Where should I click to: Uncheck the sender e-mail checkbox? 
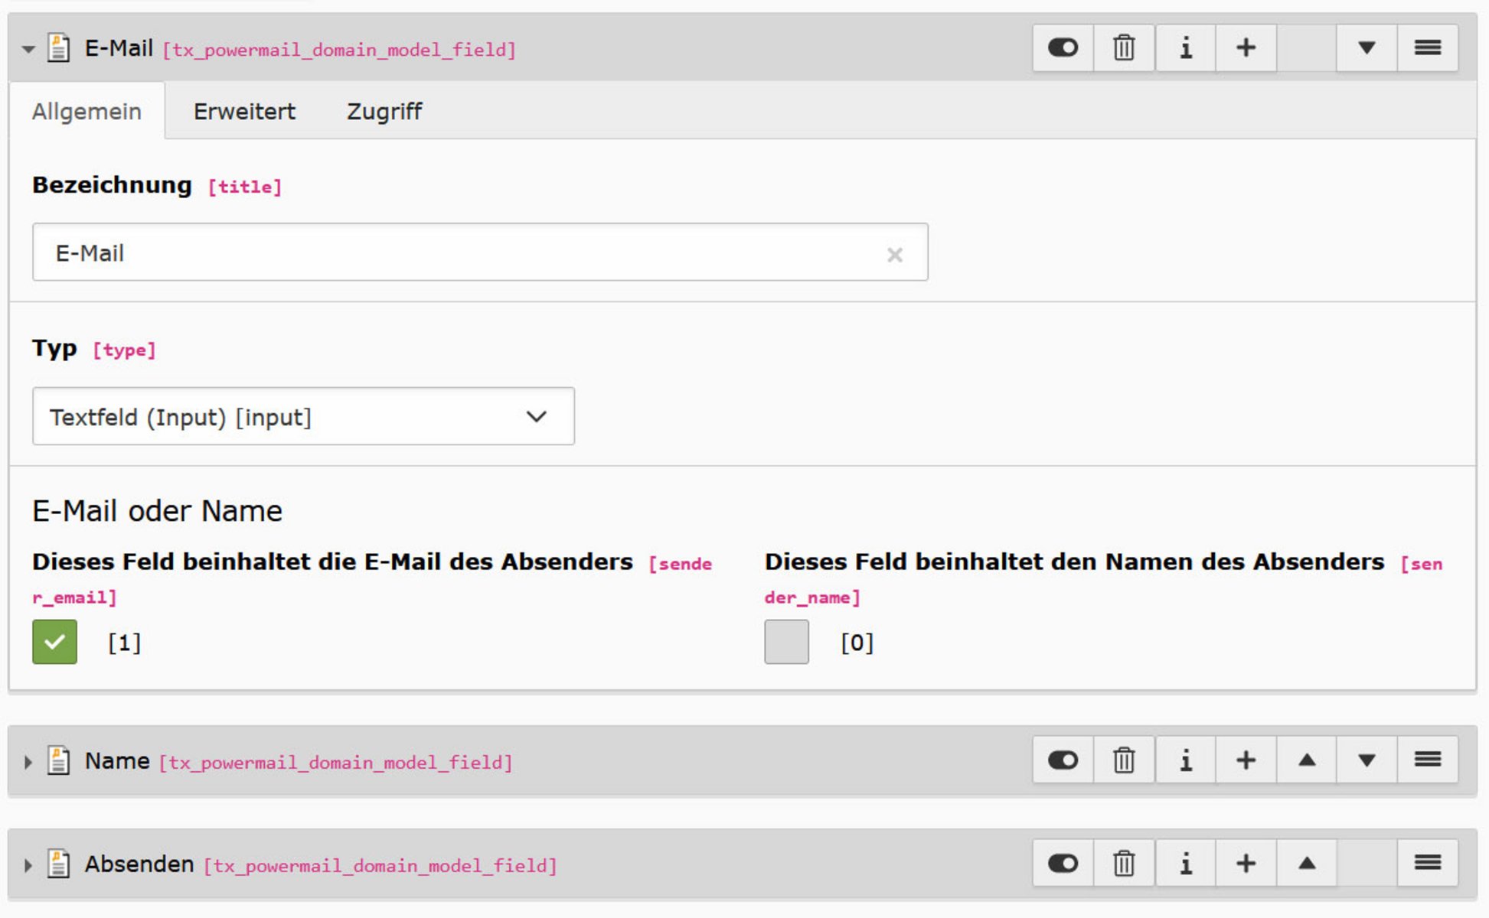[x=54, y=642]
